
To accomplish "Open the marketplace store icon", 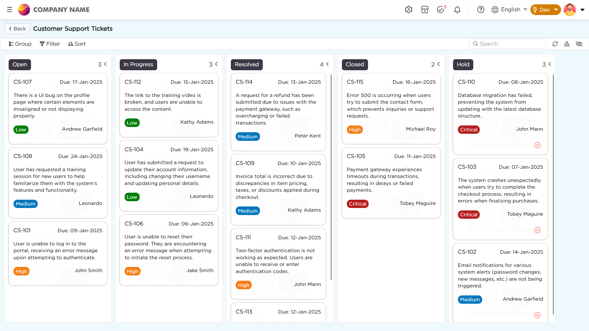I will 425,10.
